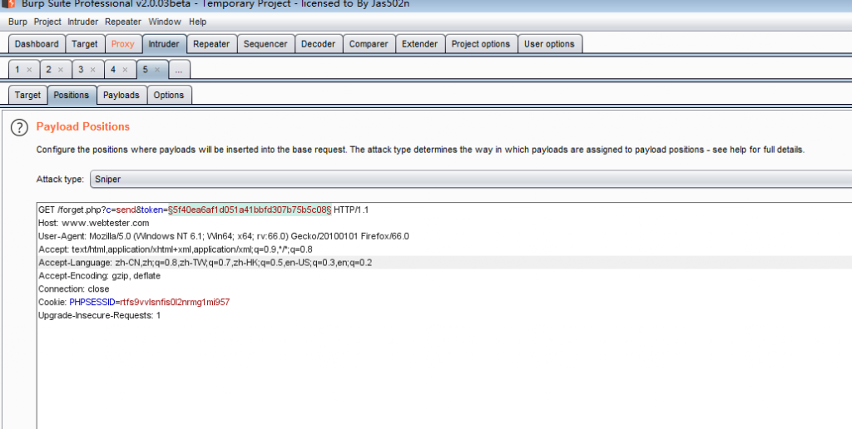Select Intruder attack tab 1
Screen dimensions: 852x429
coord(18,70)
